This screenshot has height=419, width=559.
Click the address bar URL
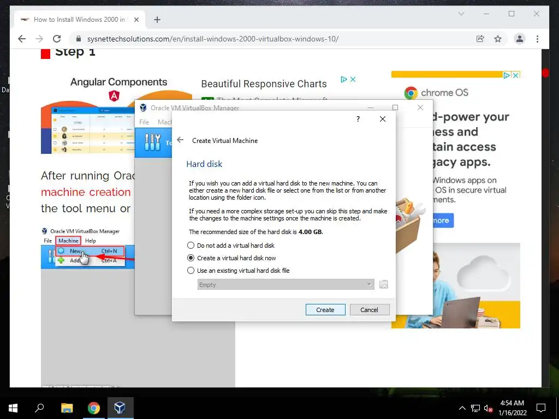tap(213, 39)
